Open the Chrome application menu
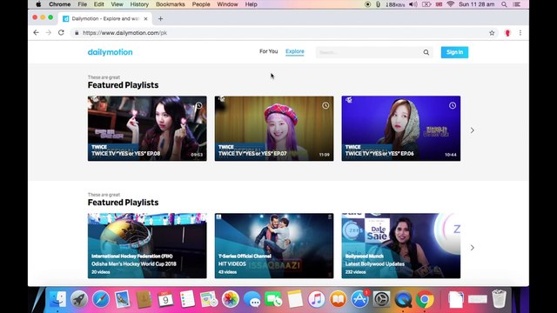Viewport: 557px width, 313px height. click(60, 4)
